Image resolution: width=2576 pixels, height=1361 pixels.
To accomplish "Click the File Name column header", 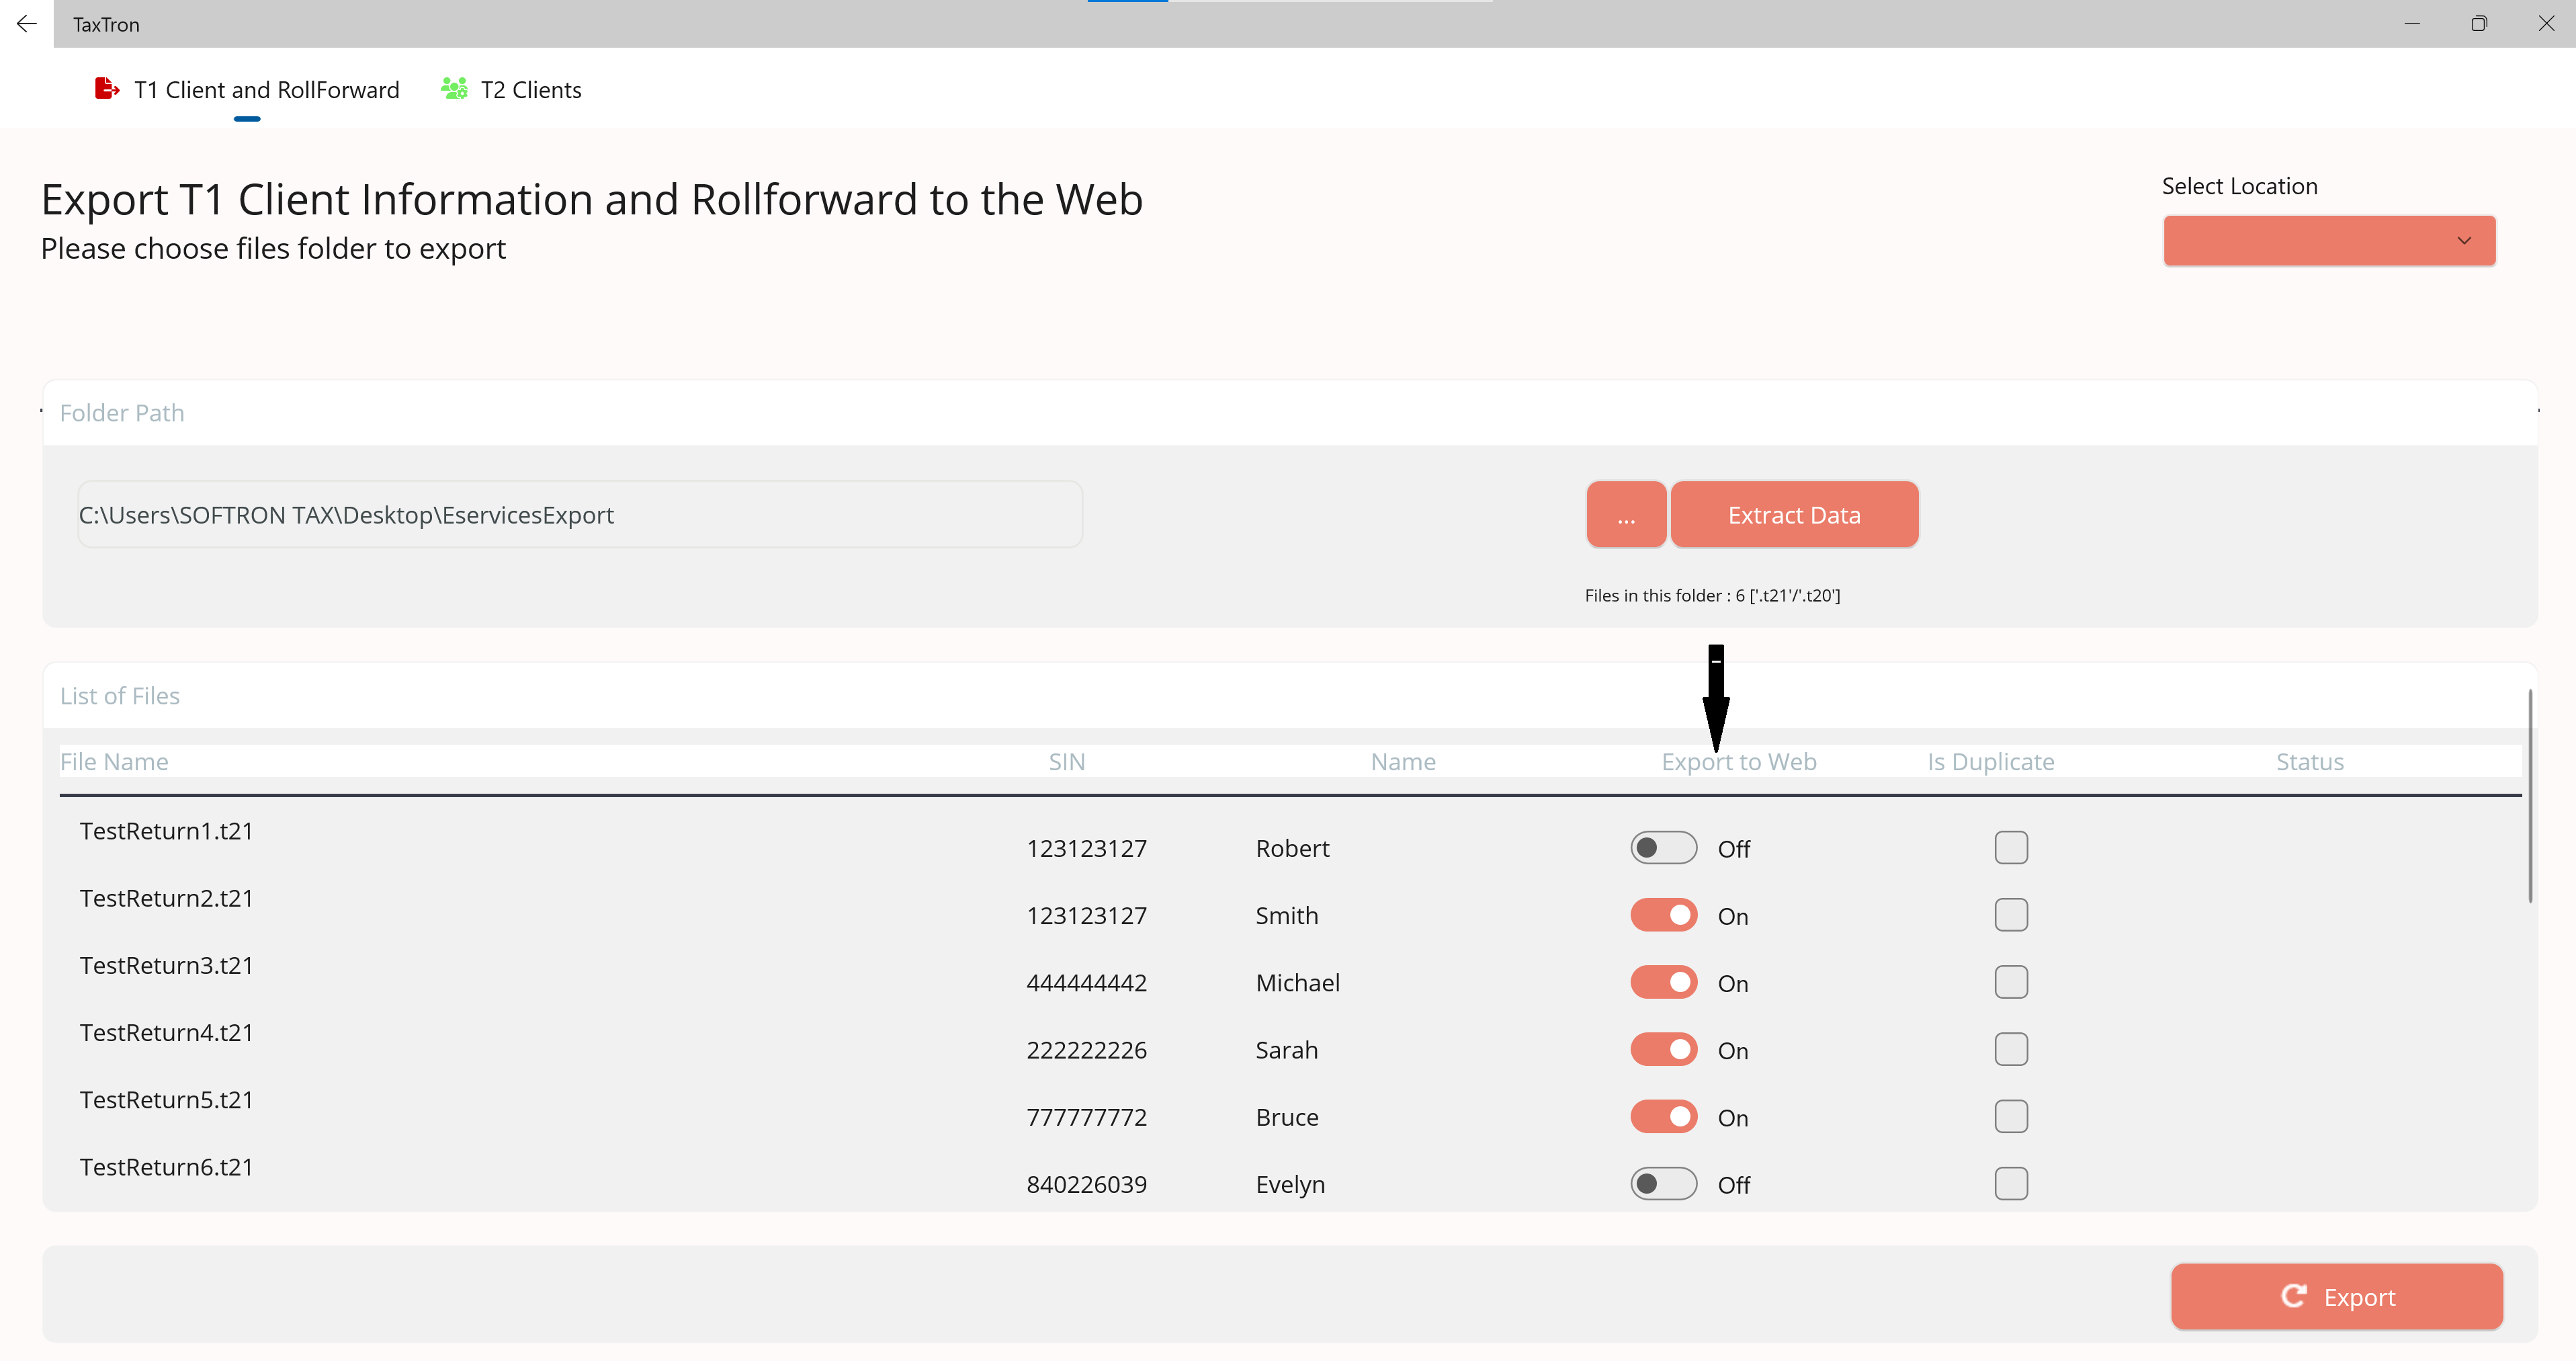I will (114, 762).
